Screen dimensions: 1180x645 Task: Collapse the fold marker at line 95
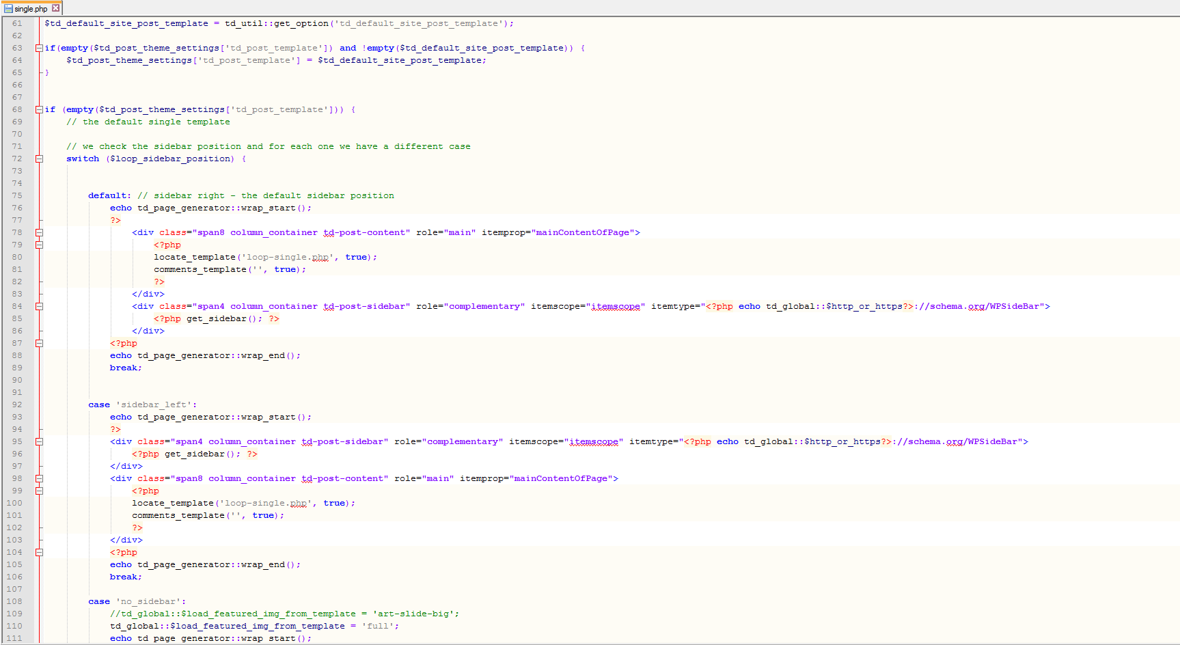coord(39,441)
